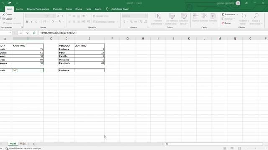The width and height of the screenshot is (268, 150).
Task: Expand Copiar dropdown arrow
Action: tap(15, 19)
